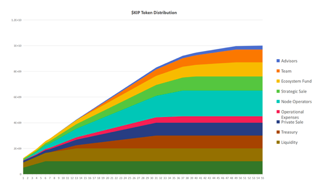
Task: Click the "6E+09" y-axis label
Action: [17, 97]
